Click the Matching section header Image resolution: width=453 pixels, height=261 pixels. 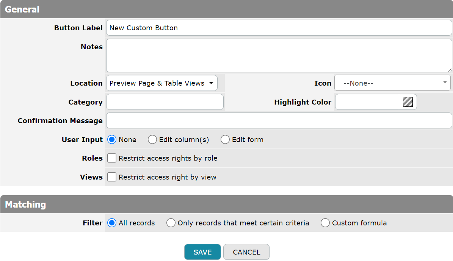pos(226,205)
